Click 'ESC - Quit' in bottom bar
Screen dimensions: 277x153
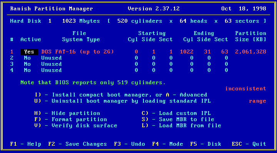point(249,144)
